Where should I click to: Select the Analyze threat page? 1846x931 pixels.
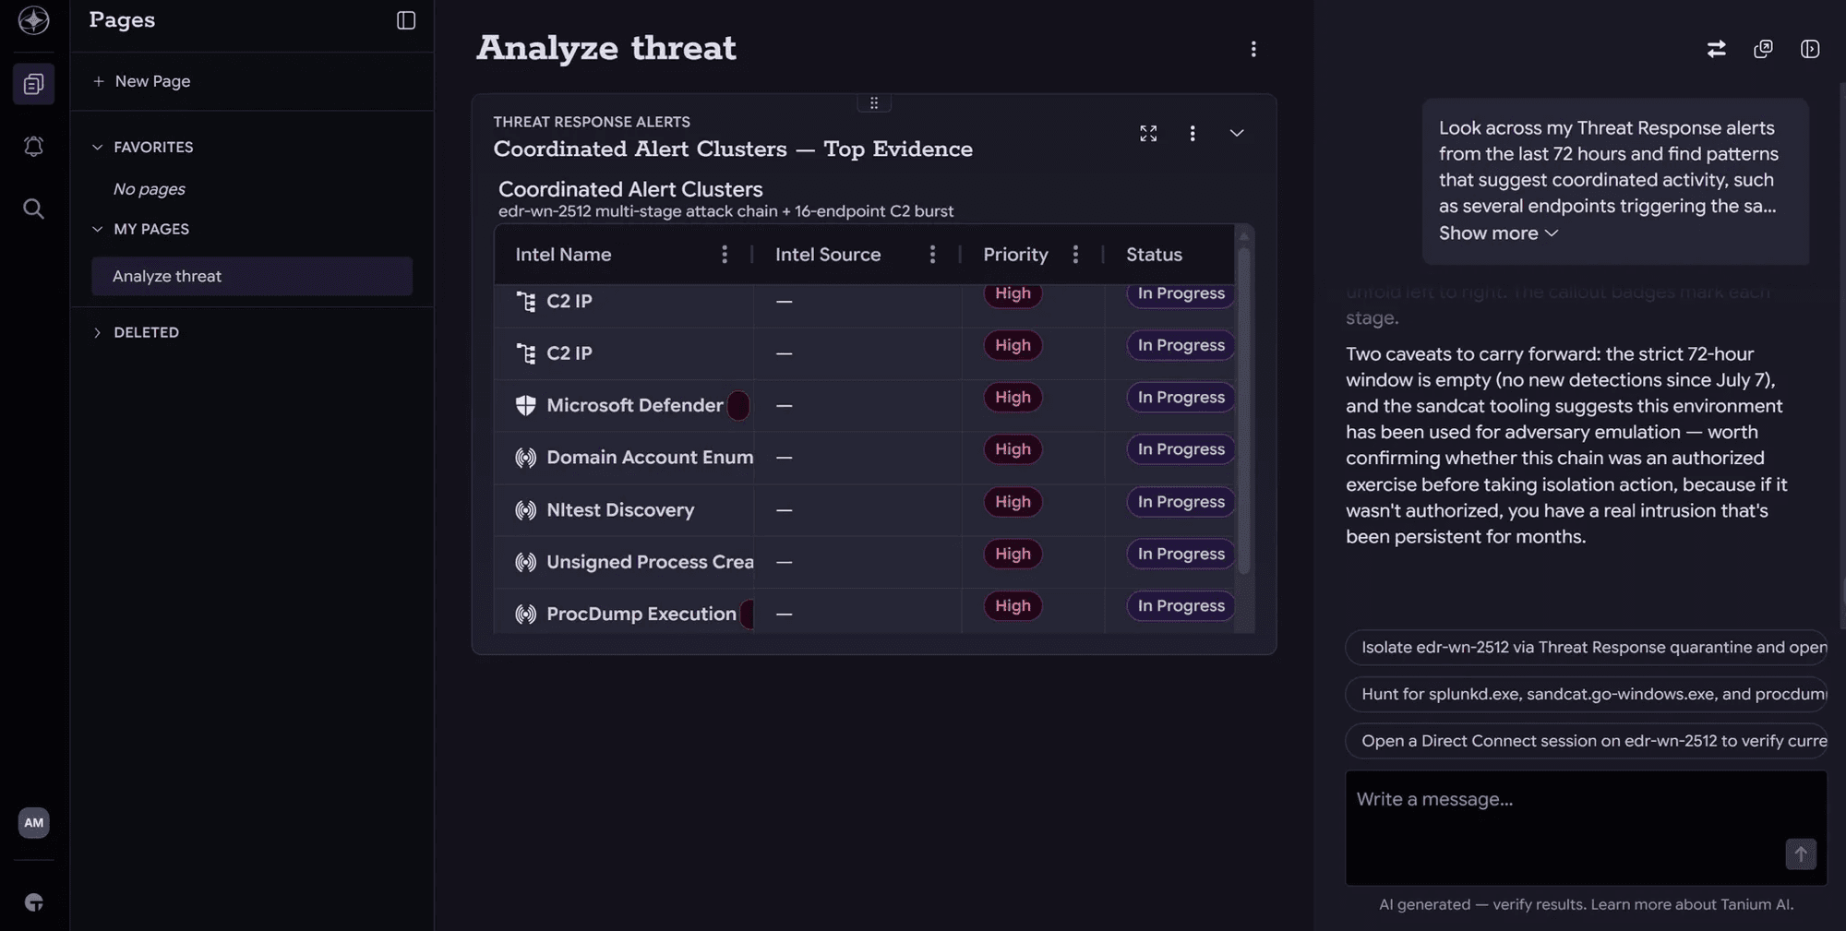(252, 276)
